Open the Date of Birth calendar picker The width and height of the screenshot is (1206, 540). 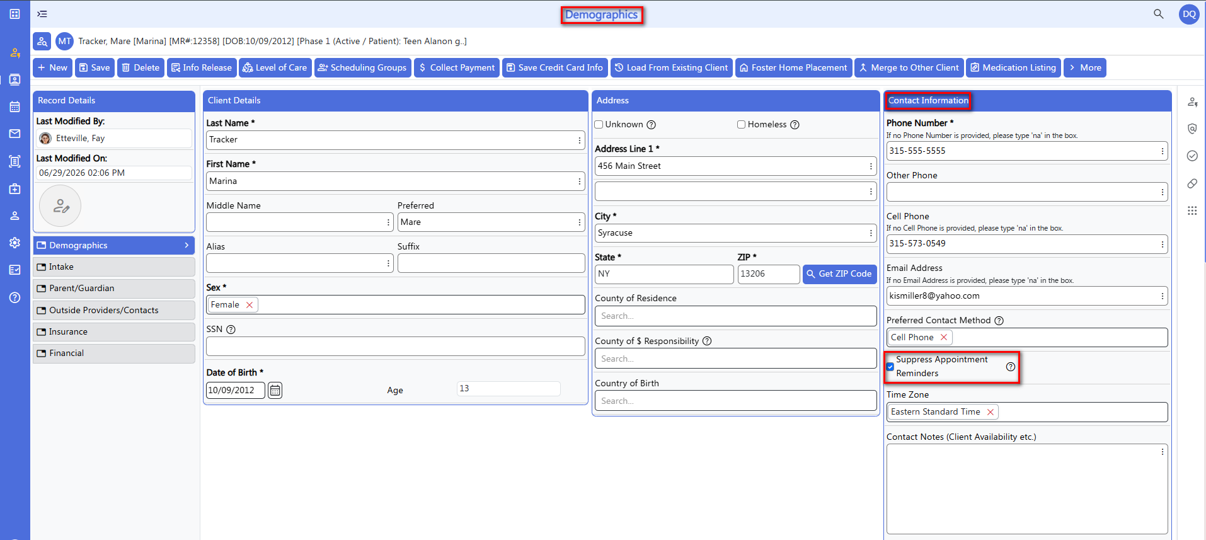275,390
